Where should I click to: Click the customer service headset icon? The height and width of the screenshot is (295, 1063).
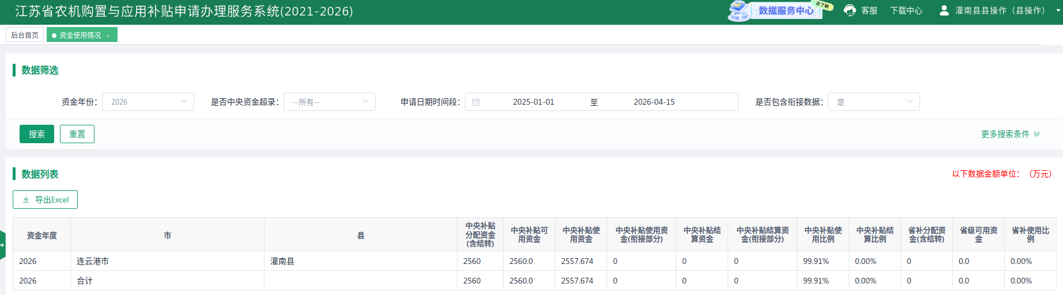(x=849, y=10)
